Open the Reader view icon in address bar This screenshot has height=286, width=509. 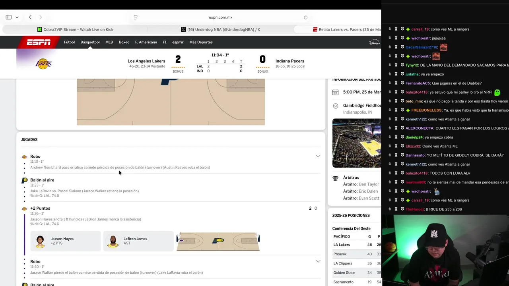coord(136,17)
